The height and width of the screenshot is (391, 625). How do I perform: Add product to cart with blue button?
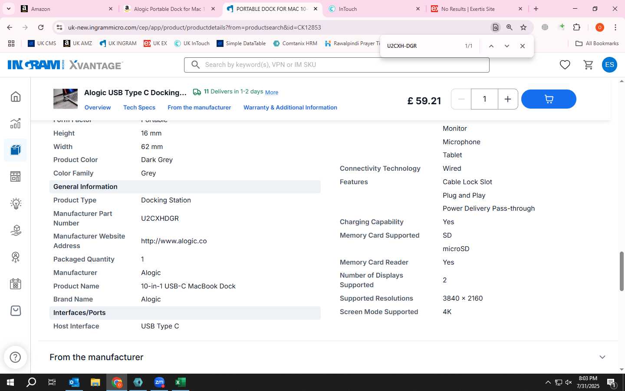(x=549, y=99)
